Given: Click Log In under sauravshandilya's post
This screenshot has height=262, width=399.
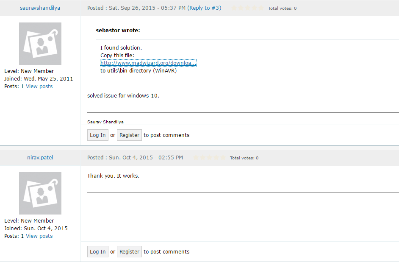Looking at the screenshot, I should (x=98, y=135).
